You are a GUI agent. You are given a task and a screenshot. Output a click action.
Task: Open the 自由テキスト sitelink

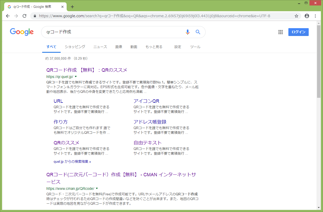click(148, 143)
